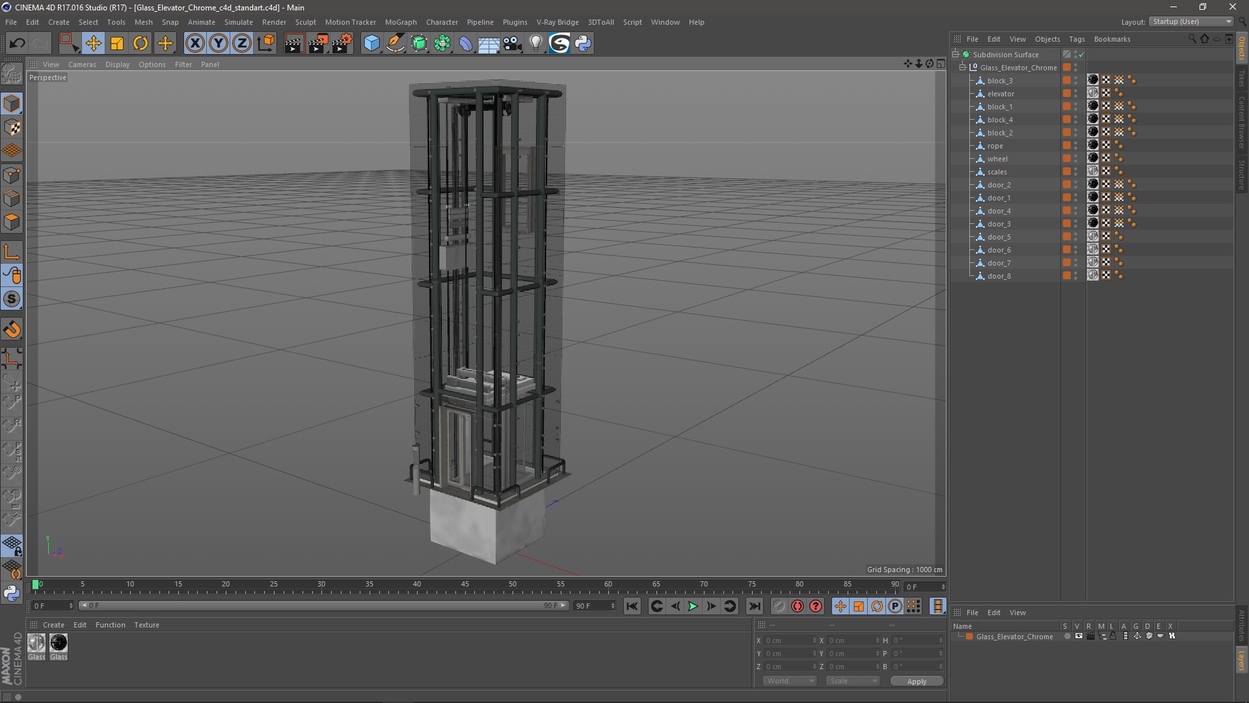Select the Move tool
The width and height of the screenshot is (1249, 703).
[x=93, y=44]
